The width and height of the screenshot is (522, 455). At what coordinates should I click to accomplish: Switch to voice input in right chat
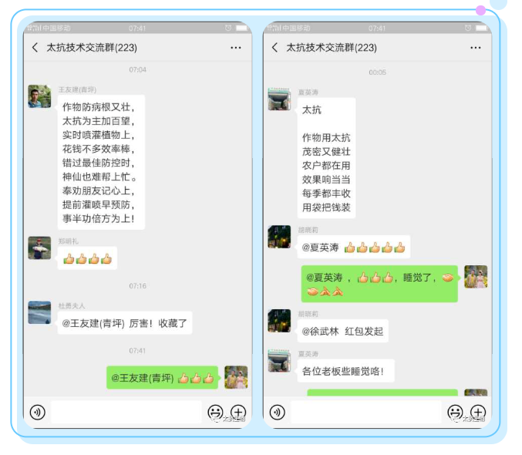pyautogui.click(x=277, y=412)
